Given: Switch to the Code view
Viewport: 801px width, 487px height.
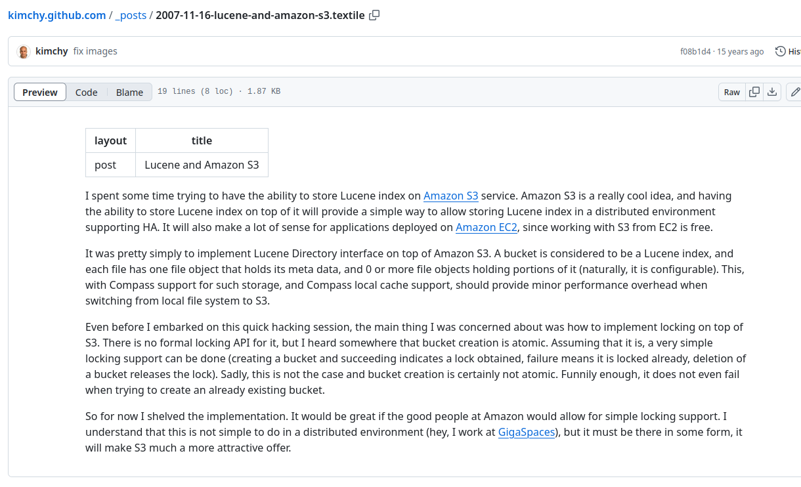Looking at the screenshot, I should (86, 92).
